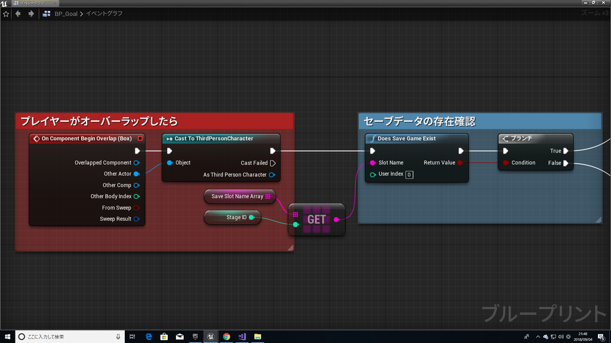Go back with the left arrow
The width and height of the screenshot is (611, 343).
click(x=18, y=14)
